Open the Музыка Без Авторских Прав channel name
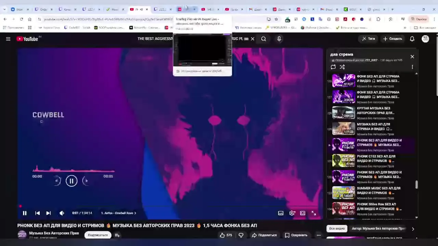 [54, 233]
